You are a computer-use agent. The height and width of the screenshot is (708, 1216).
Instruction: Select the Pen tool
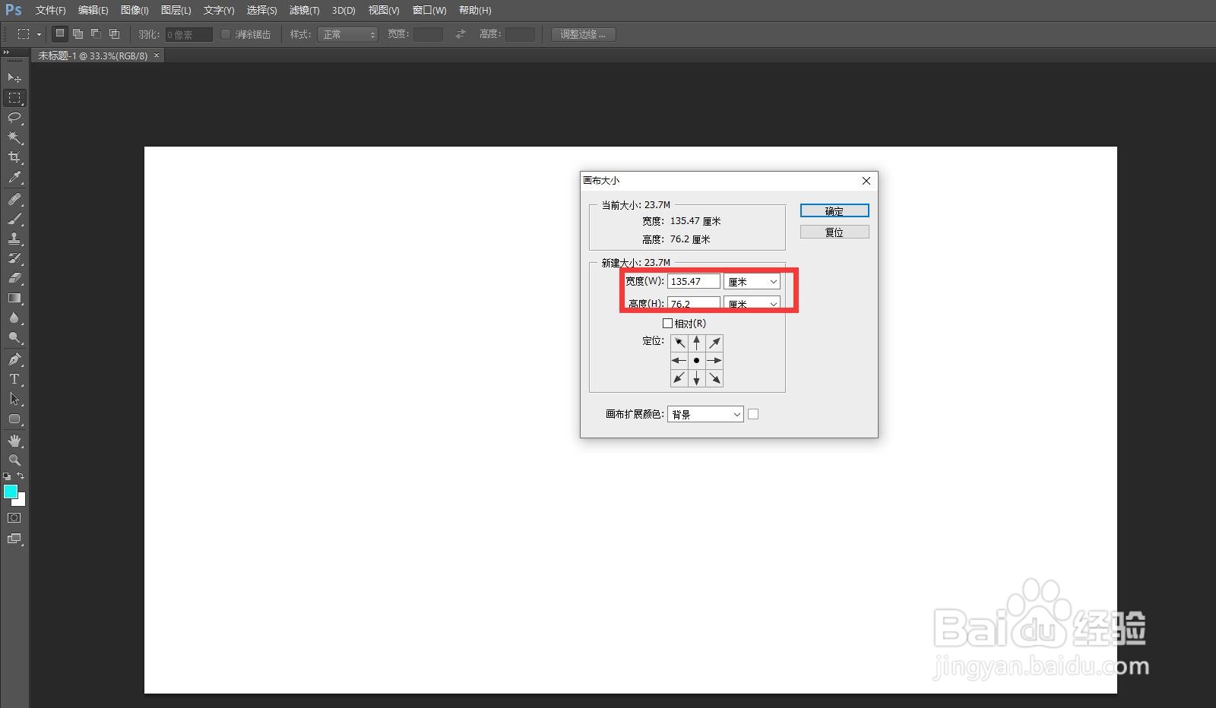14,359
